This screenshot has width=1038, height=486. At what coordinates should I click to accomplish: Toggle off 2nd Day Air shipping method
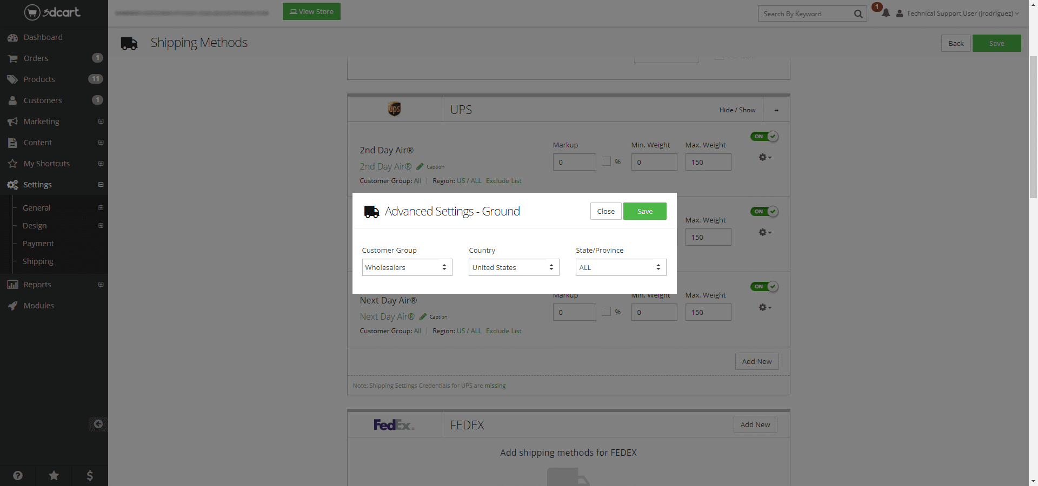(x=764, y=137)
